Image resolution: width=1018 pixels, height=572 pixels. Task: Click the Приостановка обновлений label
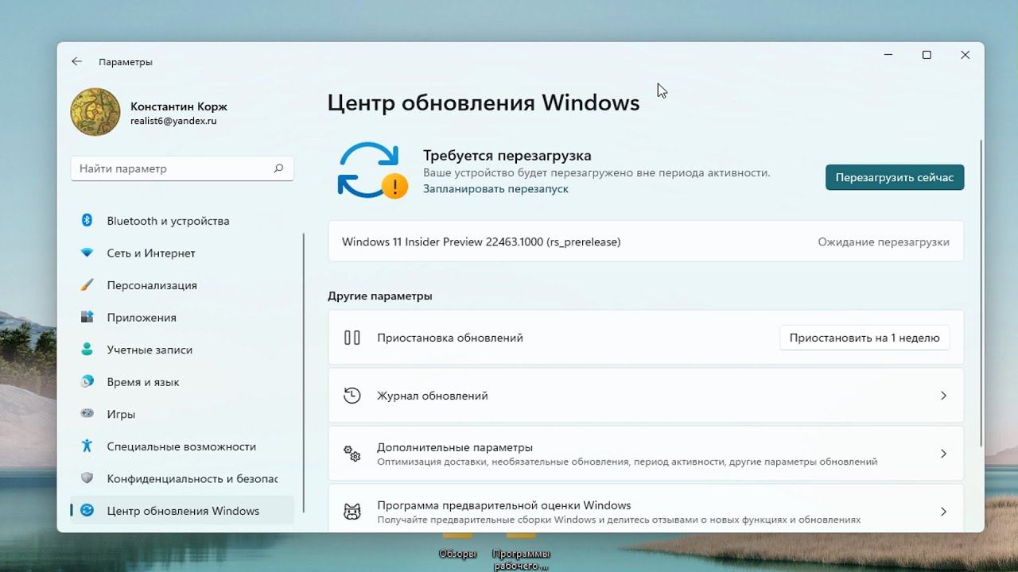coord(450,338)
